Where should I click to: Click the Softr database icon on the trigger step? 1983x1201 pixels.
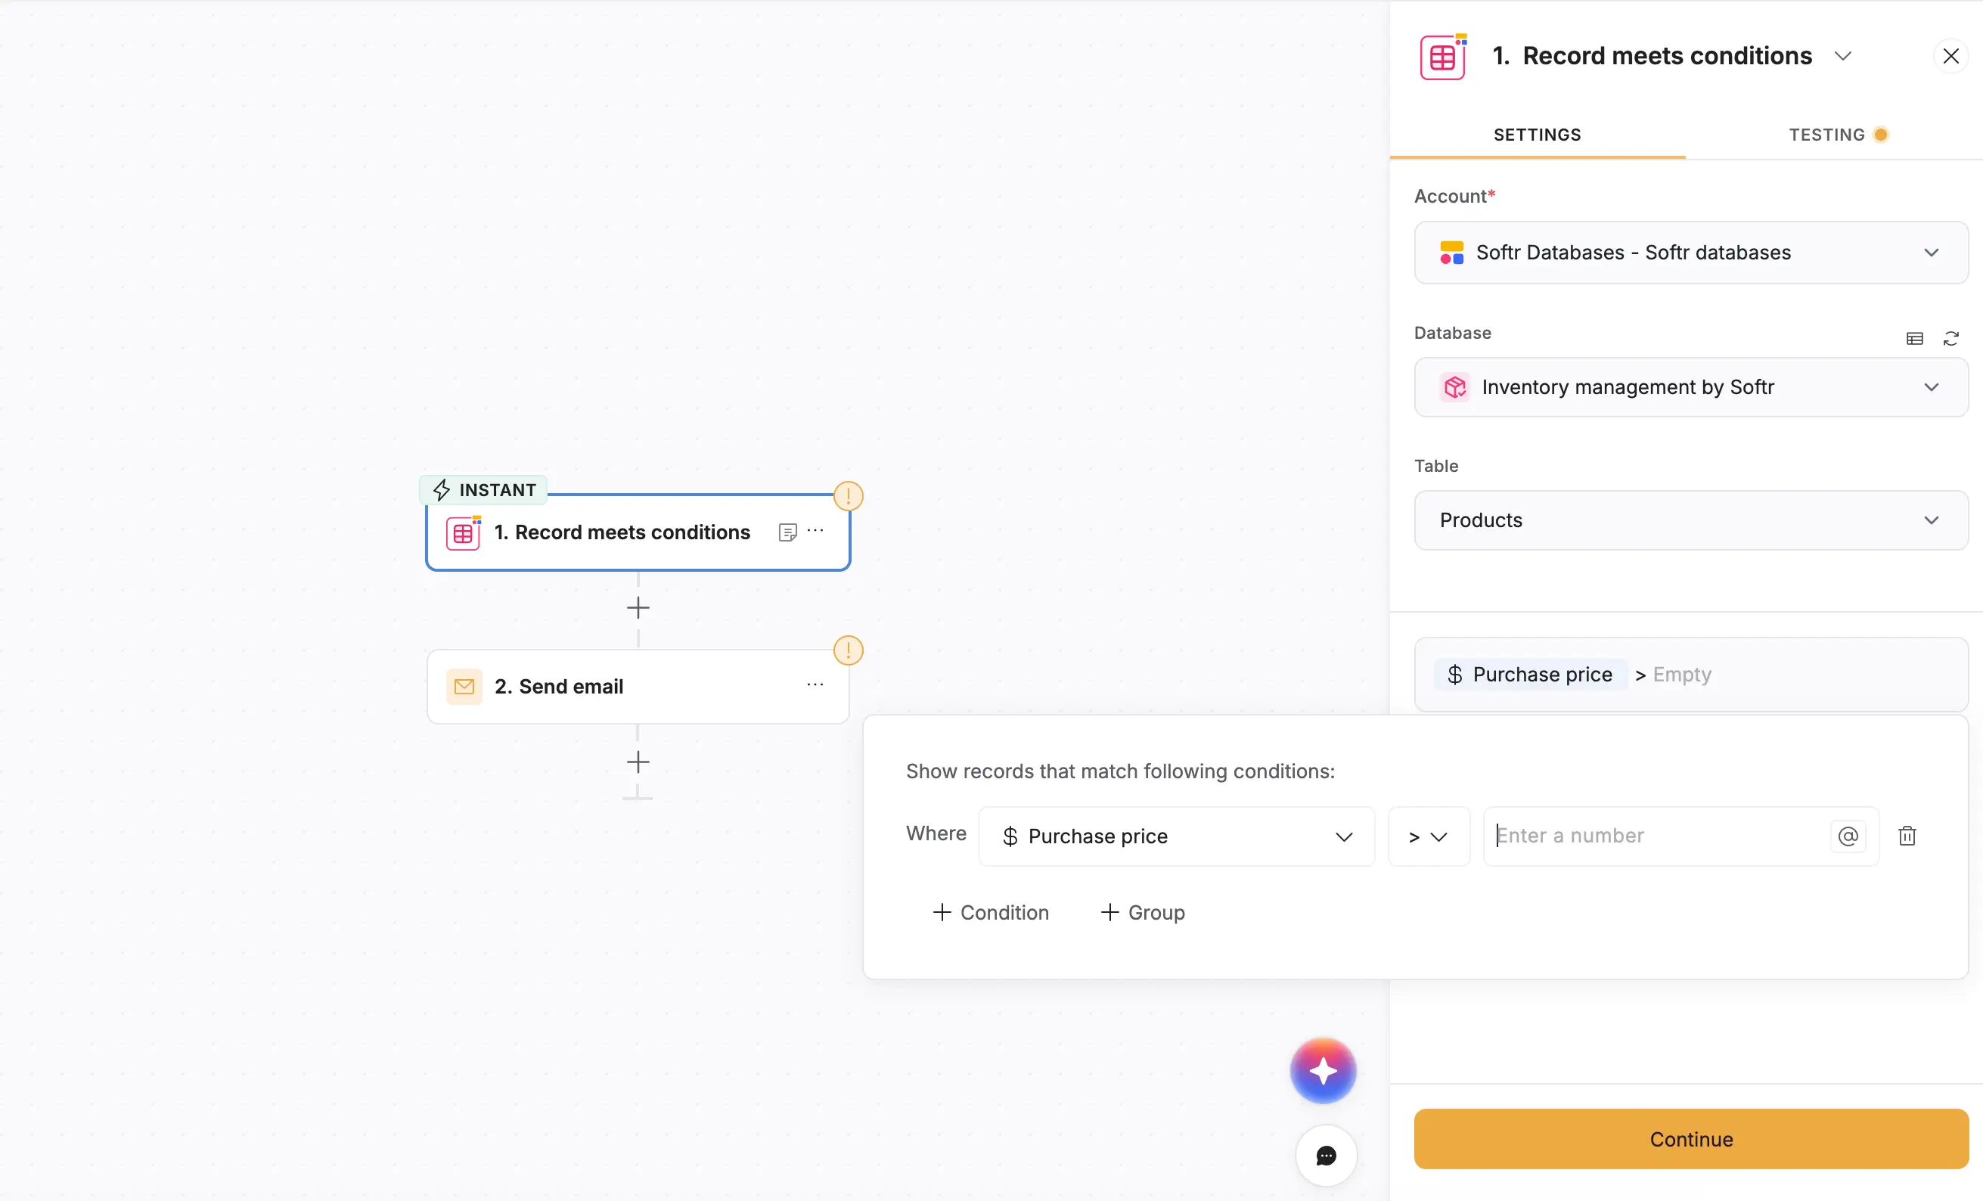pos(464,531)
